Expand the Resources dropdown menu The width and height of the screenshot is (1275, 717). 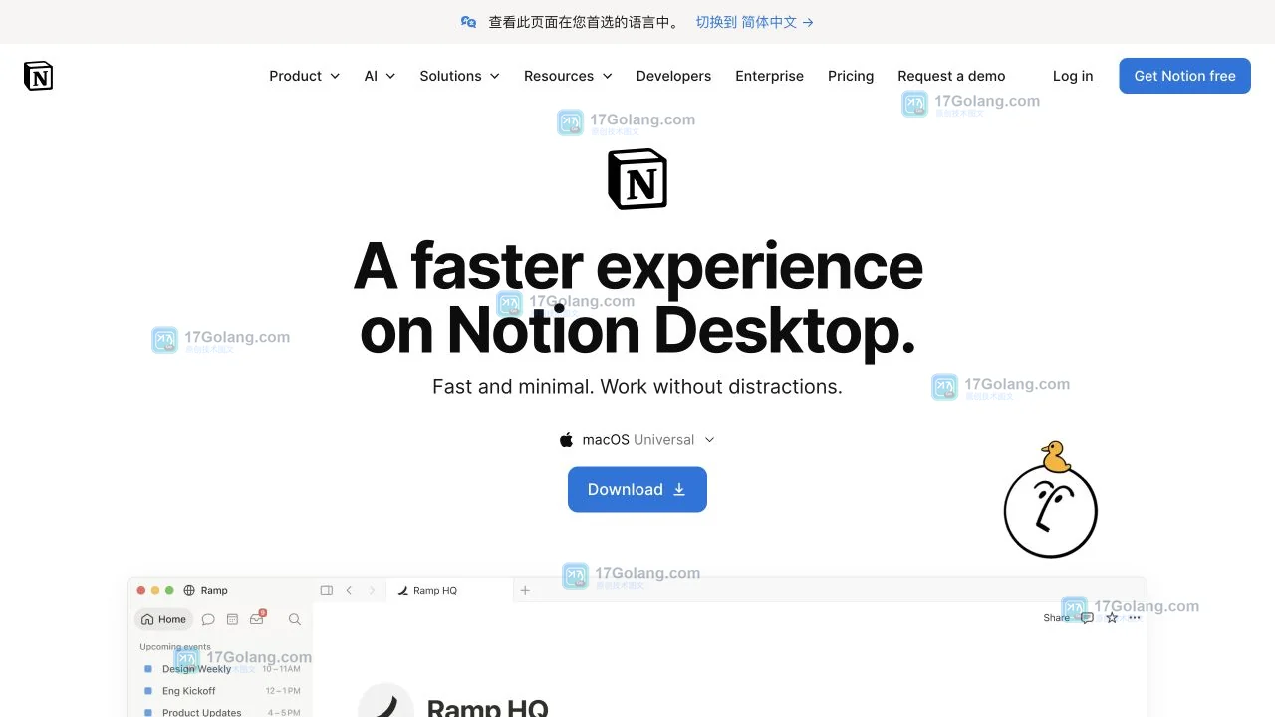click(x=568, y=76)
